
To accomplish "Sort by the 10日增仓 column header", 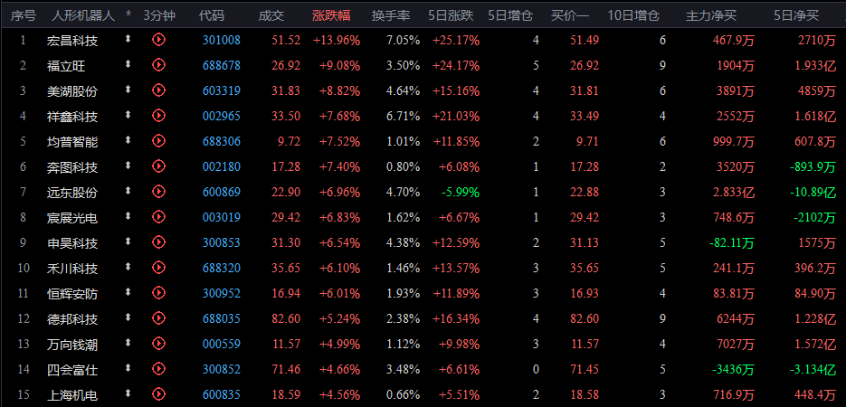I will point(633,15).
